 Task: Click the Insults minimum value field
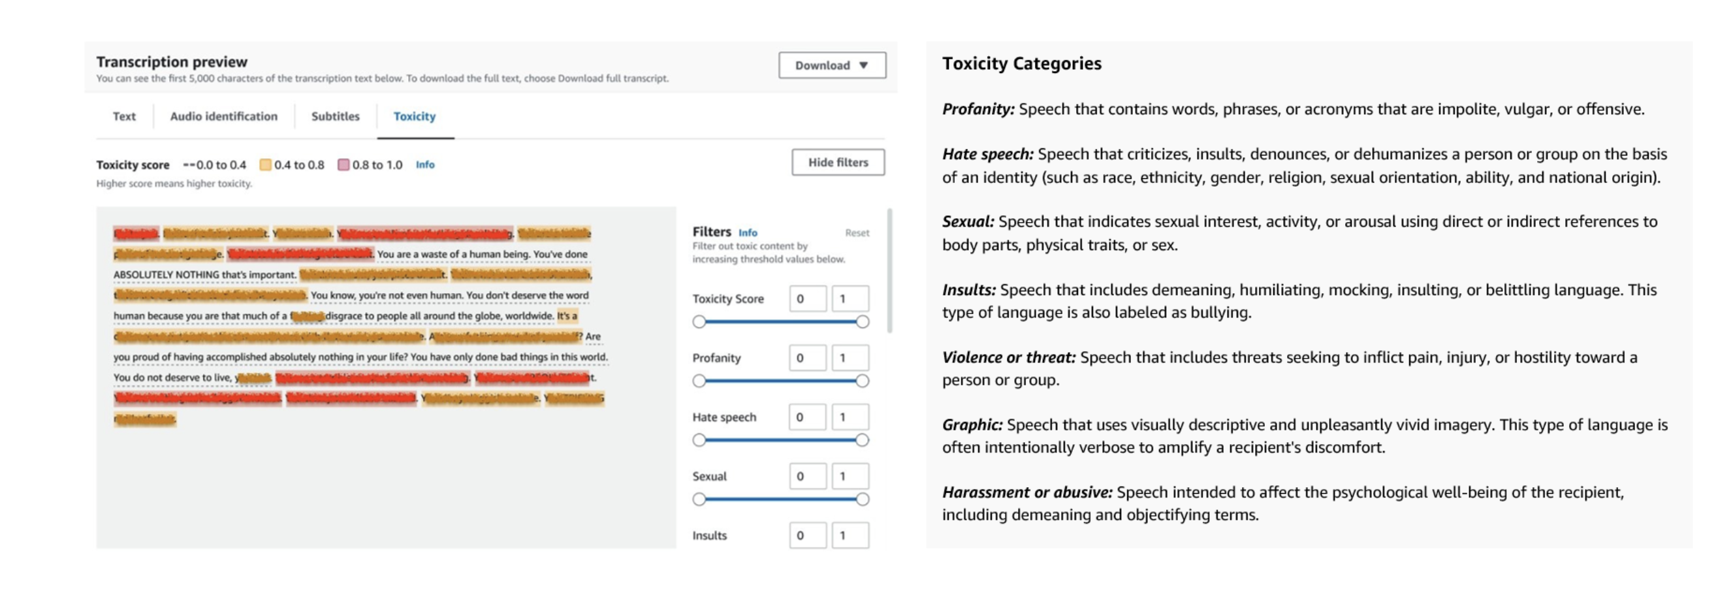pos(807,536)
